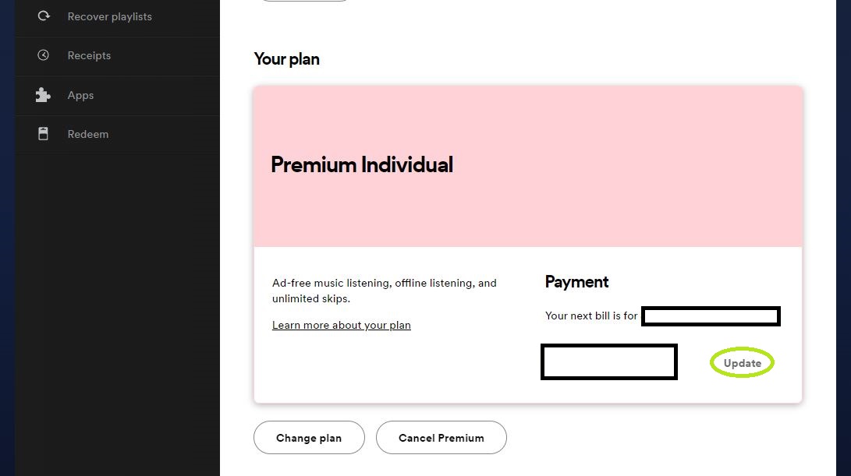
Task: Open the Redeem sidebar label
Action: point(88,134)
